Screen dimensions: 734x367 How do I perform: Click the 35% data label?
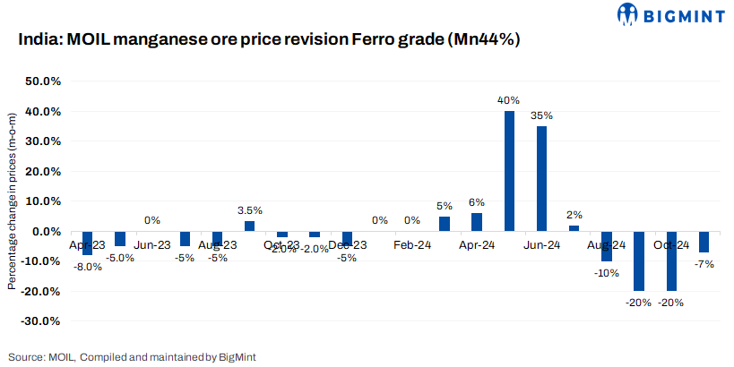coord(541,115)
